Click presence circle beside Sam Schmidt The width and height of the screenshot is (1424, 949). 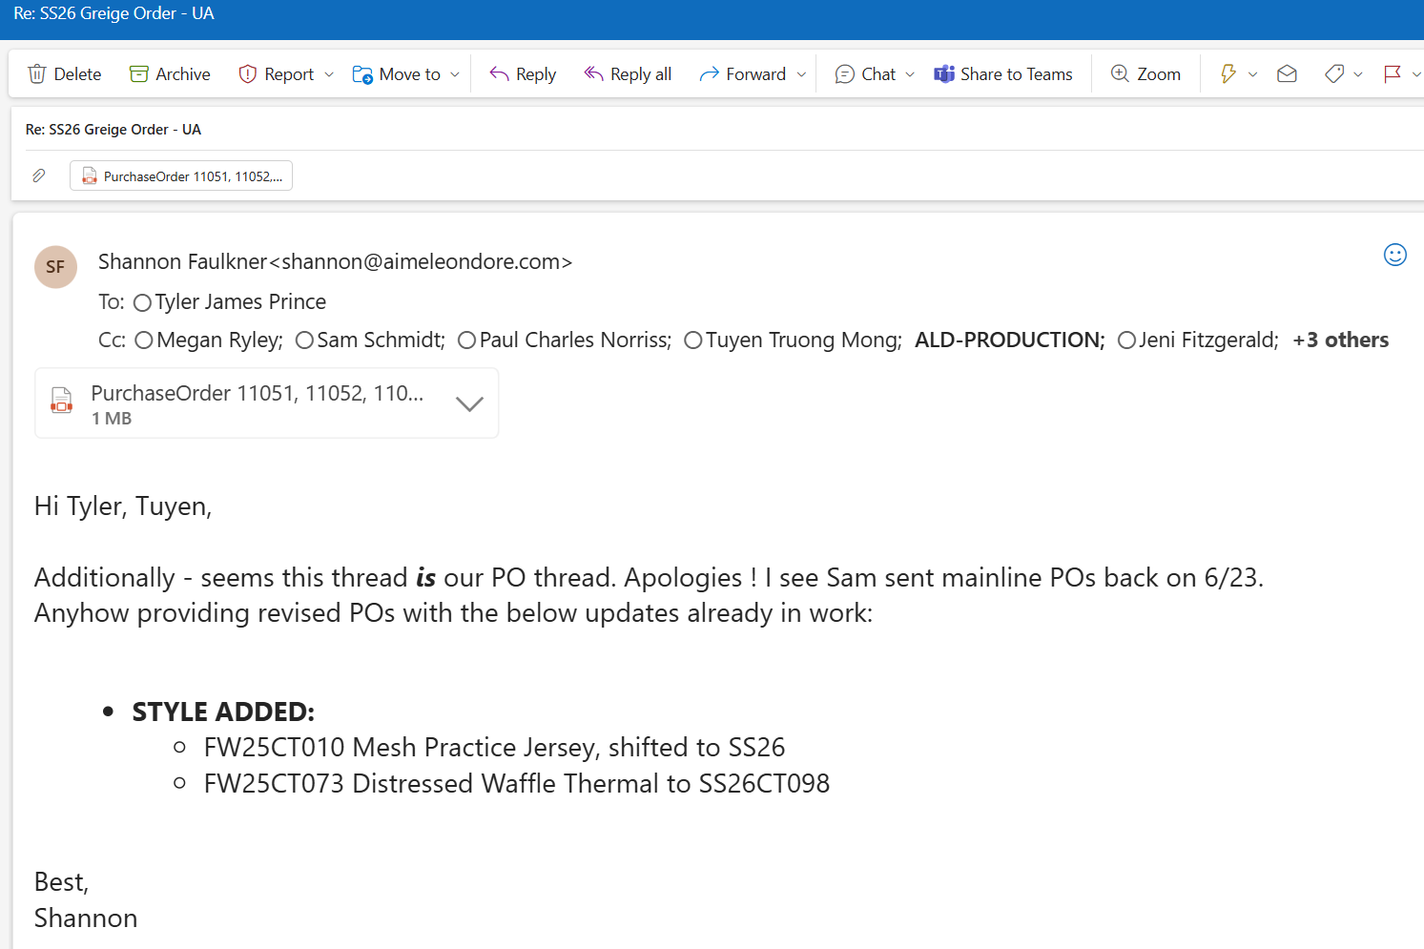[x=304, y=340]
